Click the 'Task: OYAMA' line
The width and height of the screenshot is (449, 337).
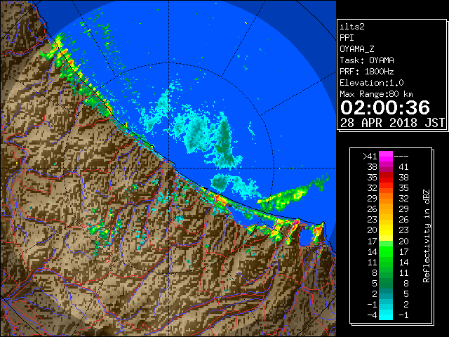click(x=367, y=60)
